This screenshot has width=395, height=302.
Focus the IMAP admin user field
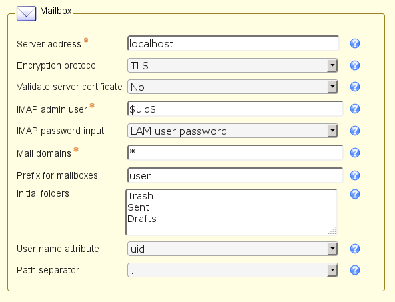pyautogui.click(x=235, y=109)
